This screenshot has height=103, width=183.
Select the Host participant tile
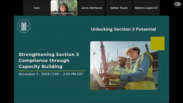(37, 8)
